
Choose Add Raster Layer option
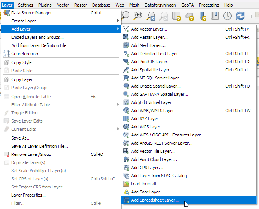coord(149,37)
